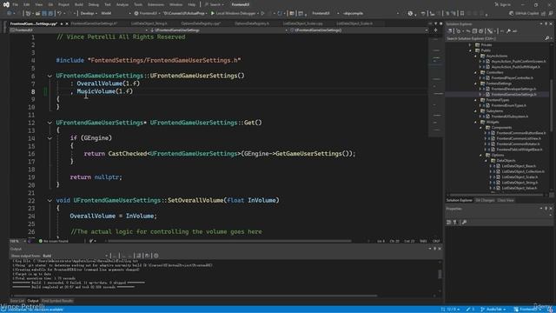Collapse the constructor at line 6

coord(50,76)
